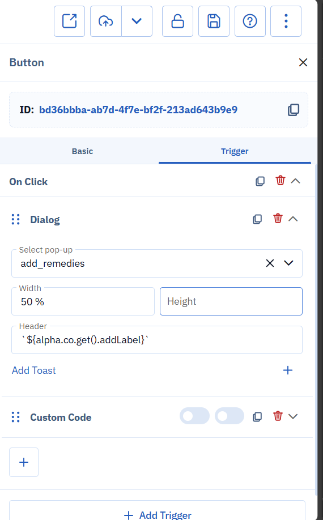Click the Add Trigger button
The image size is (323, 520).
pos(157,515)
